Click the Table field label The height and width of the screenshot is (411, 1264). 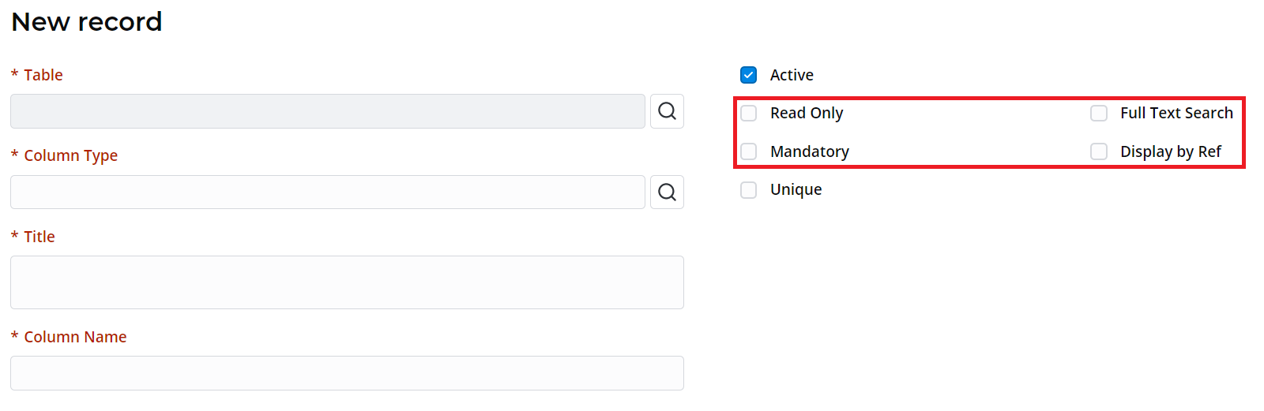click(x=43, y=75)
